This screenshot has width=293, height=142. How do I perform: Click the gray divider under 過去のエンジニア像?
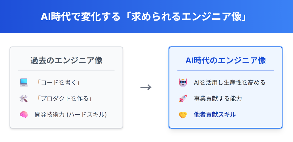coord(66,70)
